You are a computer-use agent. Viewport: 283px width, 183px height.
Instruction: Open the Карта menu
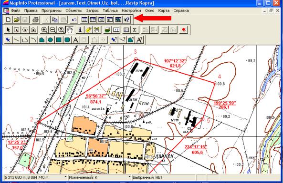(164, 10)
